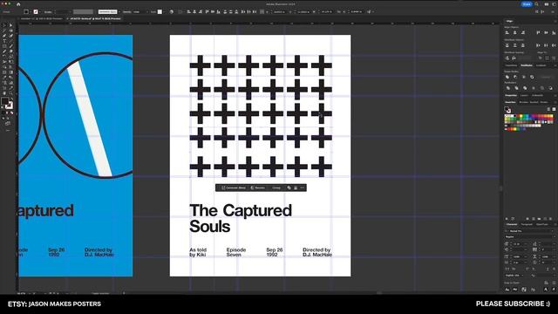The height and width of the screenshot is (314, 558).
Task: Click Vertical Distribute Space icon
Action: click(x=507, y=58)
